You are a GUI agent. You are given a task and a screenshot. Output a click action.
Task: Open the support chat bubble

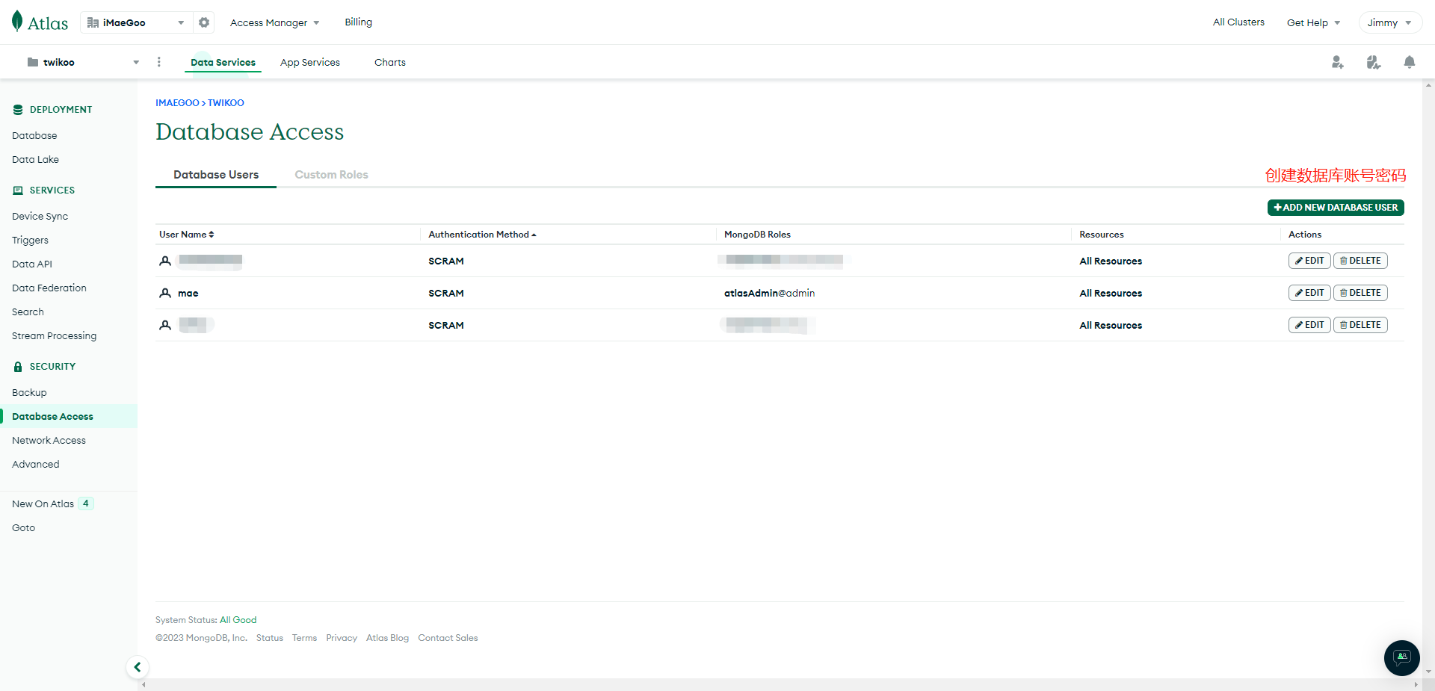click(x=1401, y=657)
